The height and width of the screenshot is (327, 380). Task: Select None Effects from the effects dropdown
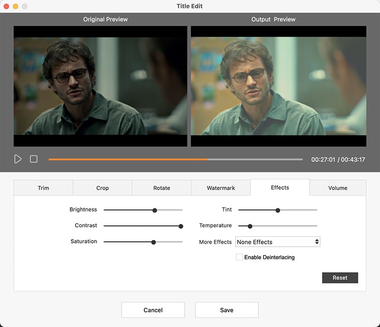click(259, 242)
